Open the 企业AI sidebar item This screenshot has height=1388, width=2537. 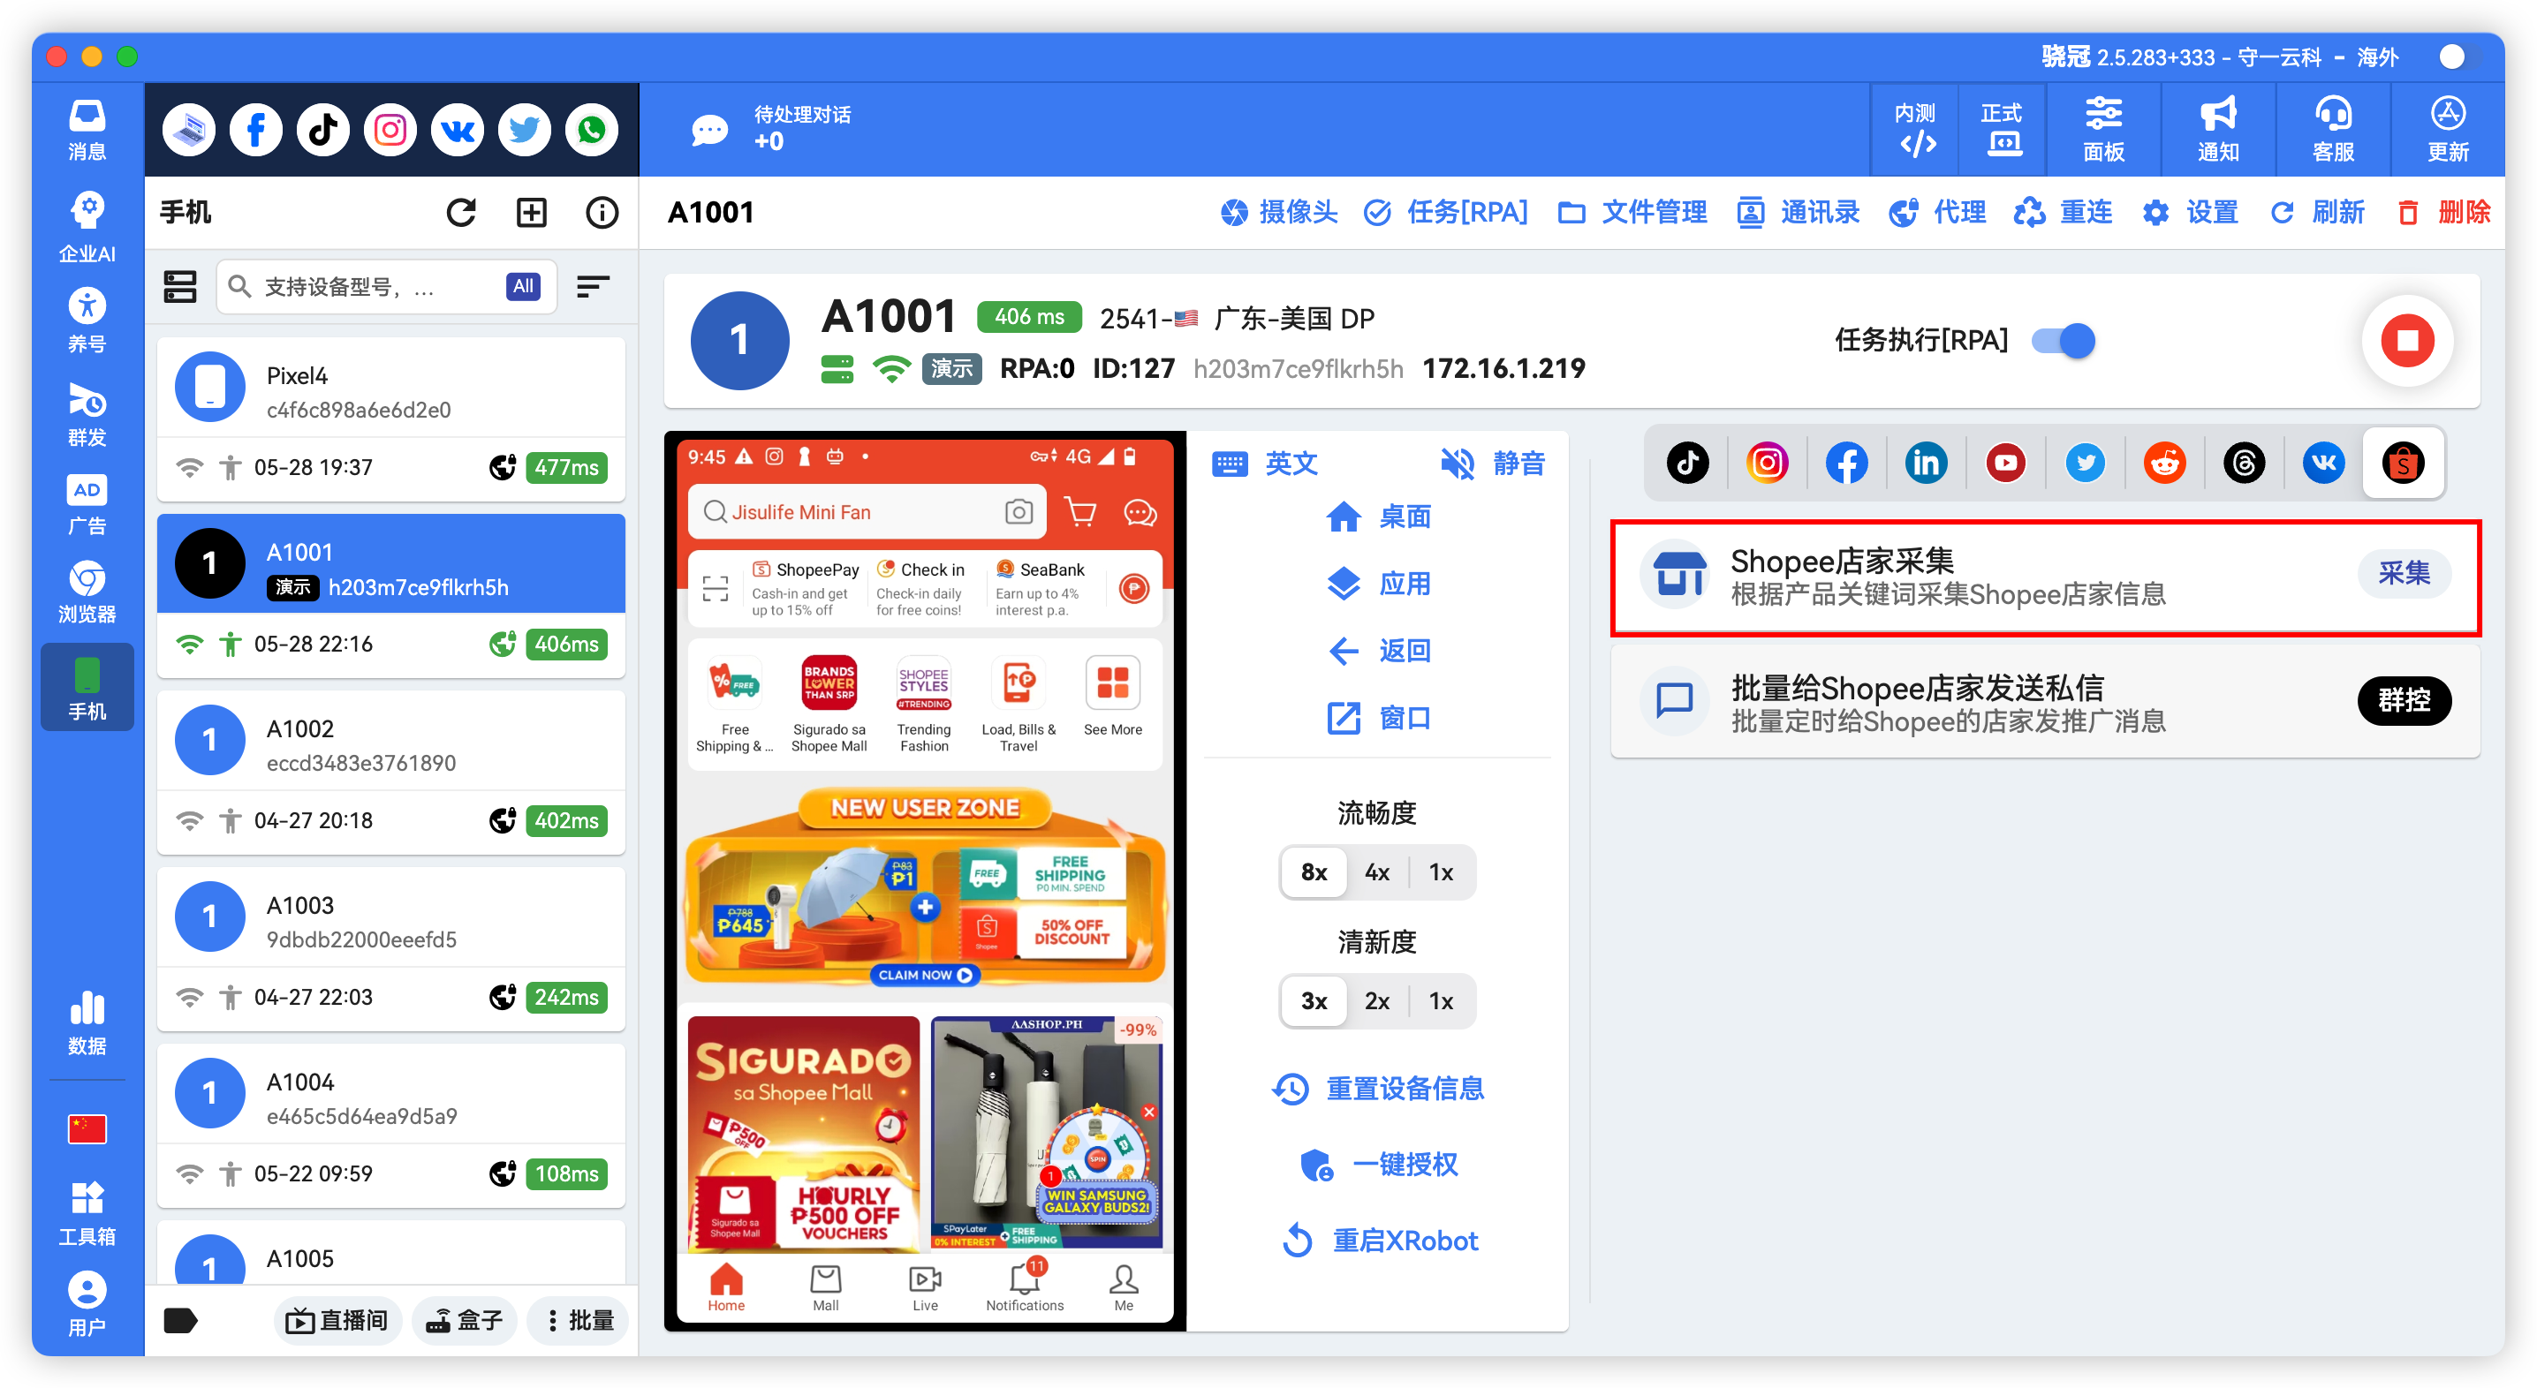click(87, 228)
